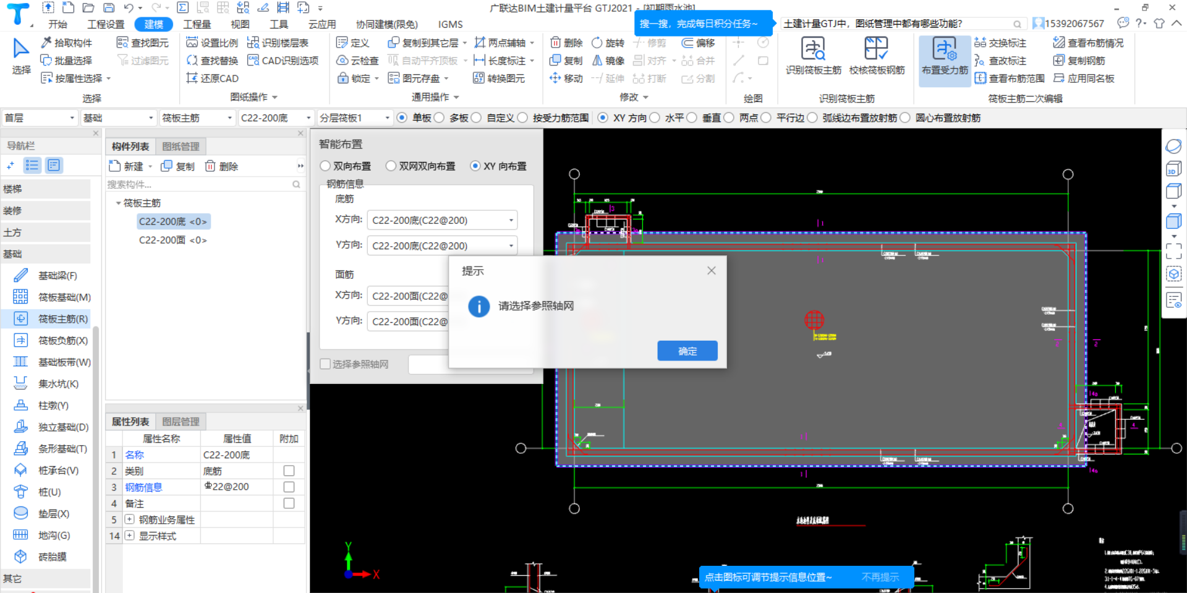Select 筏板基础(M) in the navigation bar
Viewport: 1187px width, 593px height.
pos(52,297)
